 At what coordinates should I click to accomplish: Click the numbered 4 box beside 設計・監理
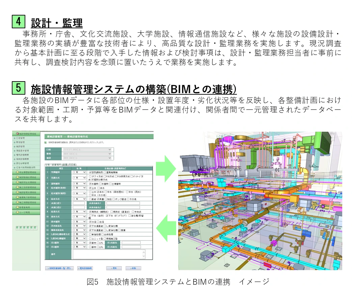[19, 21]
